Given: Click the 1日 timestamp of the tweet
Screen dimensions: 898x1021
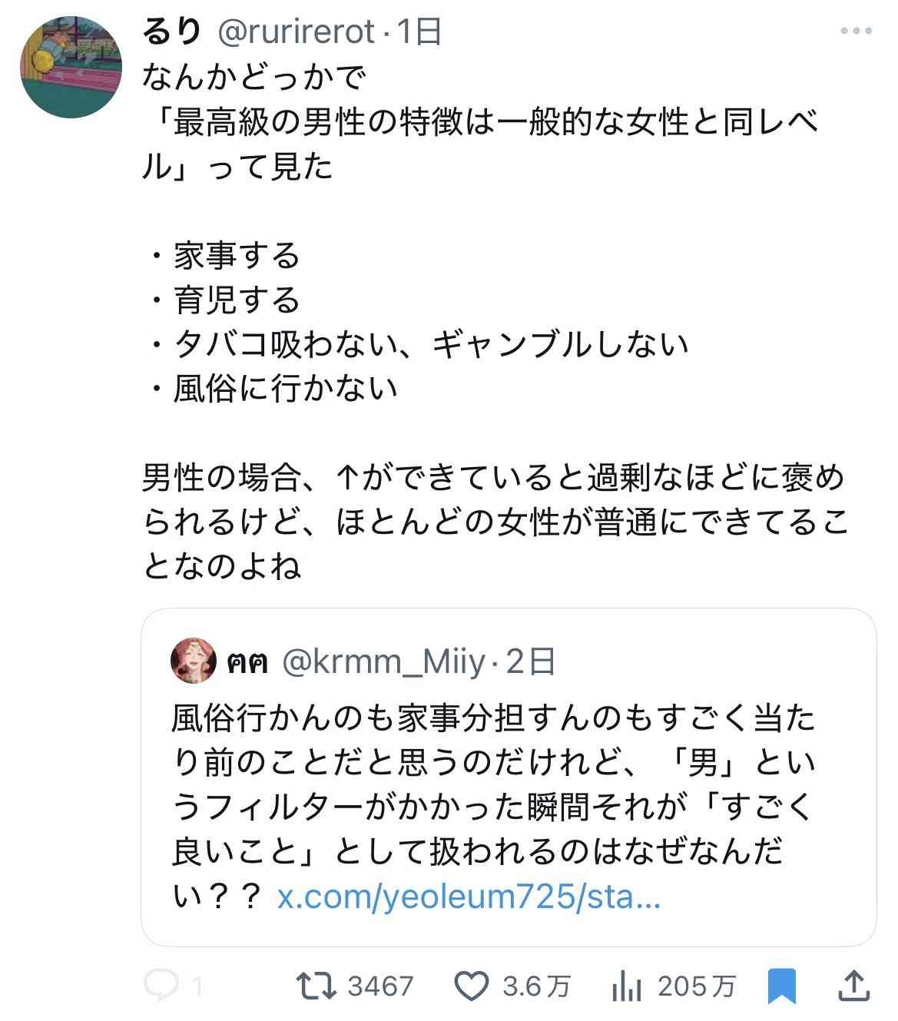Looking at the screenshot, I should pos(419,31).
